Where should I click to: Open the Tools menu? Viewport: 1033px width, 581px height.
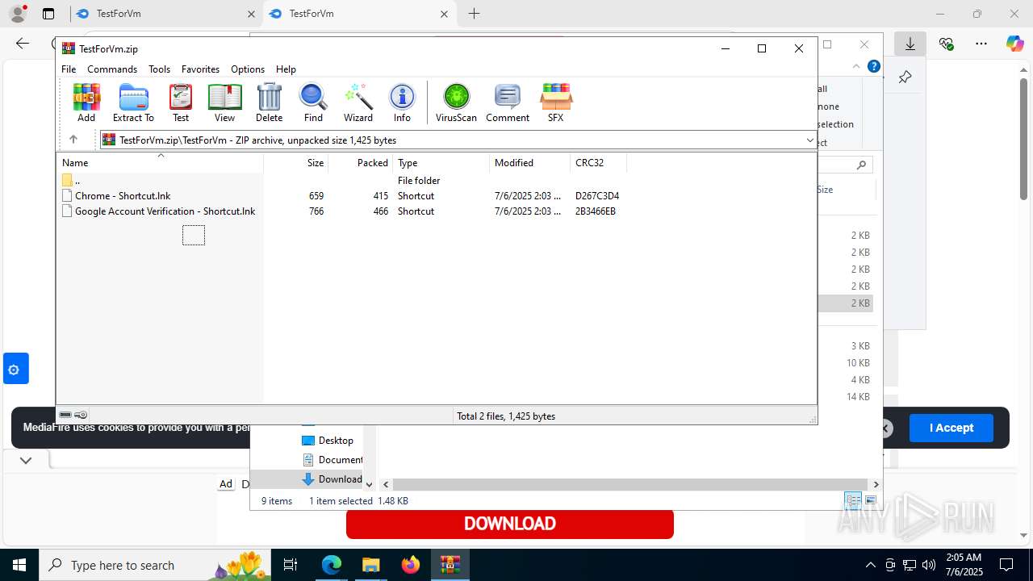pos(159,69)
